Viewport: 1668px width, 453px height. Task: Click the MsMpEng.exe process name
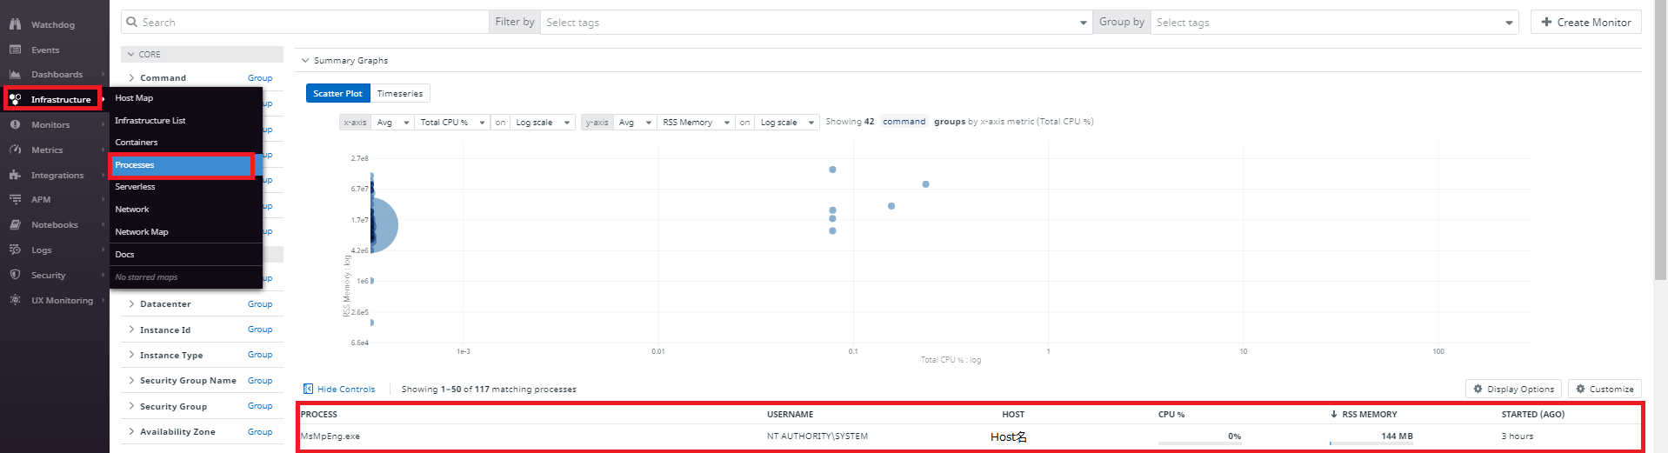330,436
